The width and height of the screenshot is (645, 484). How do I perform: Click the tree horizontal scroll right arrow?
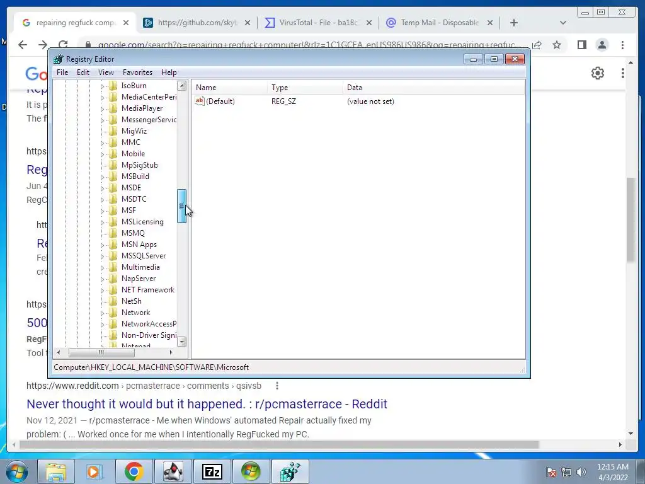[x=171, y=352]
